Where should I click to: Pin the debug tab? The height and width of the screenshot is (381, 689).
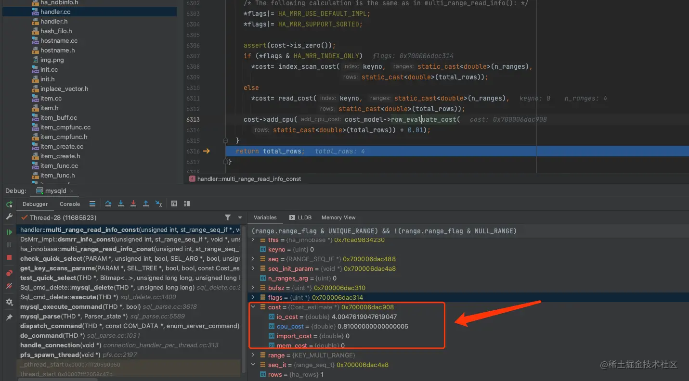(x=9, y=317)
